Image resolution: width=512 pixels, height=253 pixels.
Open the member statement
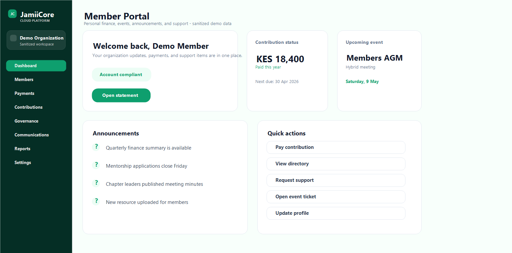121,95
